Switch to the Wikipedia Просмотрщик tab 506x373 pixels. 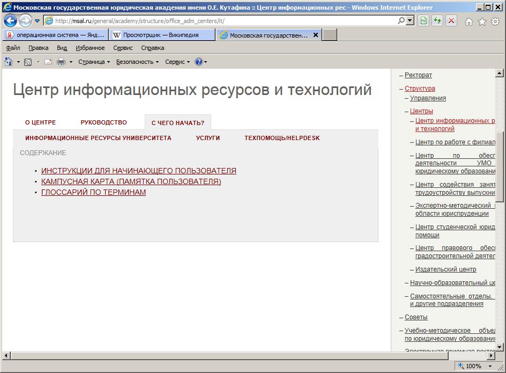coord(162,35)
